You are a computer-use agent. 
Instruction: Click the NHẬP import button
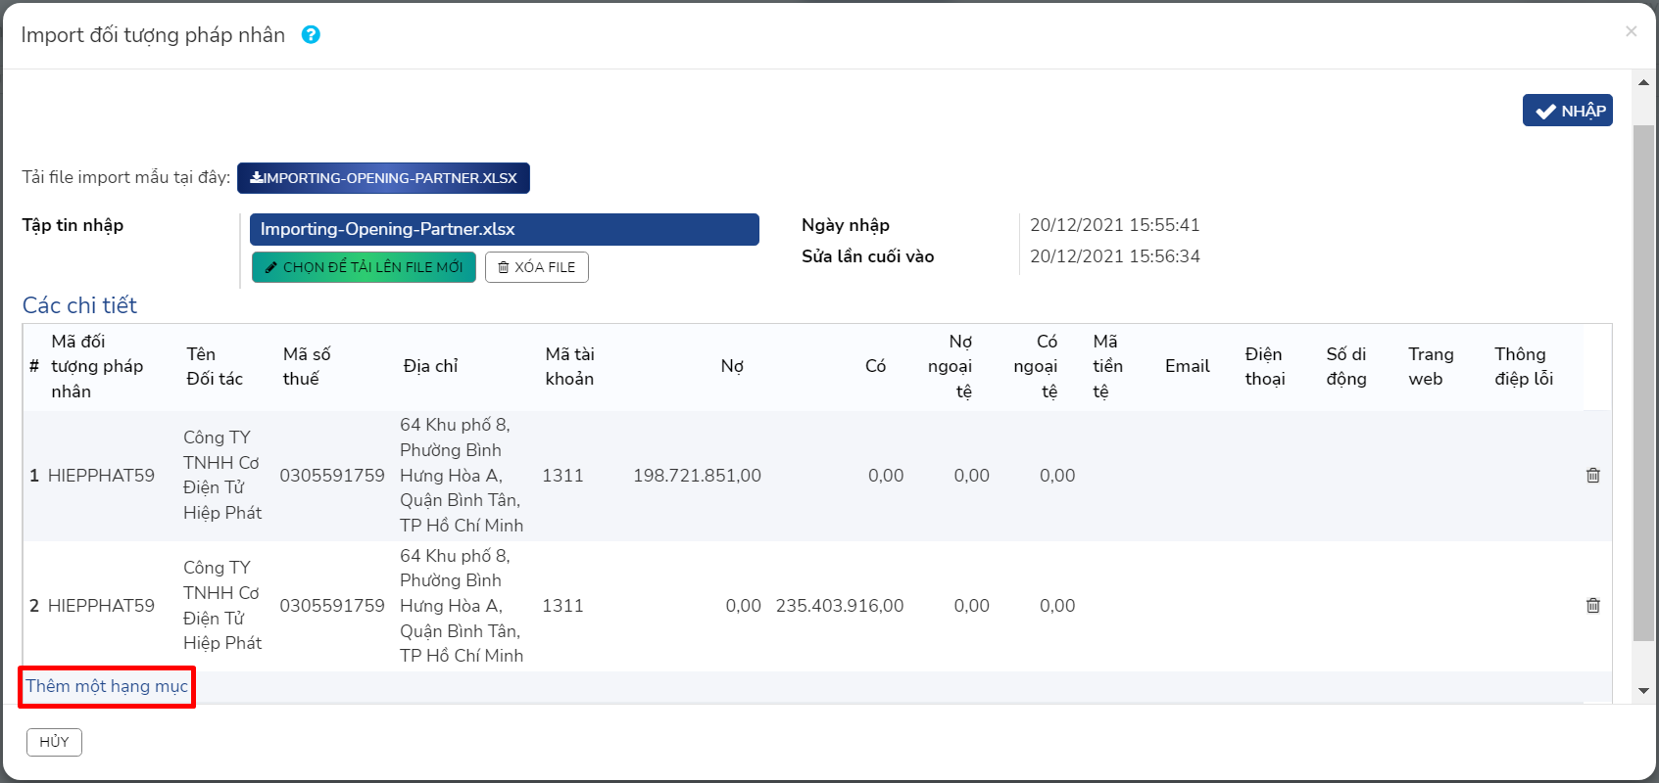(x=1568, y=111)
